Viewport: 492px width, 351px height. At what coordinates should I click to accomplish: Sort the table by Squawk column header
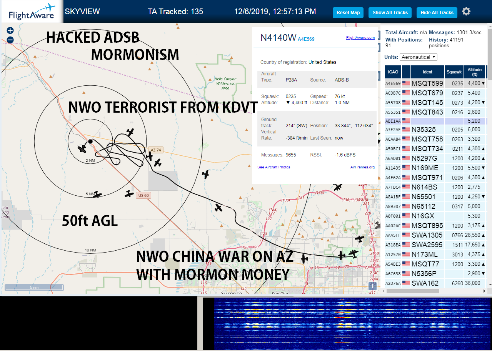pos(454,72)
